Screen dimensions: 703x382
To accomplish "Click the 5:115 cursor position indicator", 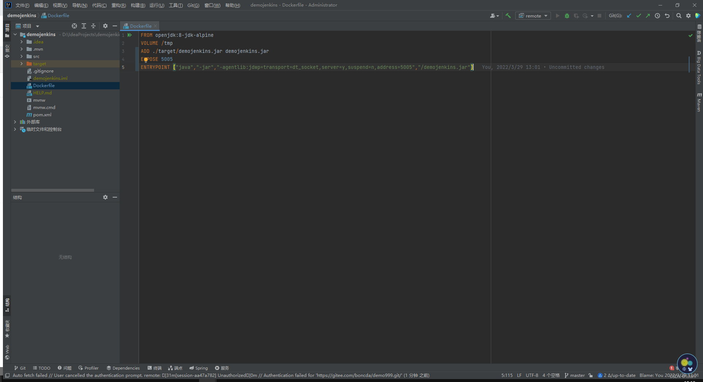I will tap(507, 375).
